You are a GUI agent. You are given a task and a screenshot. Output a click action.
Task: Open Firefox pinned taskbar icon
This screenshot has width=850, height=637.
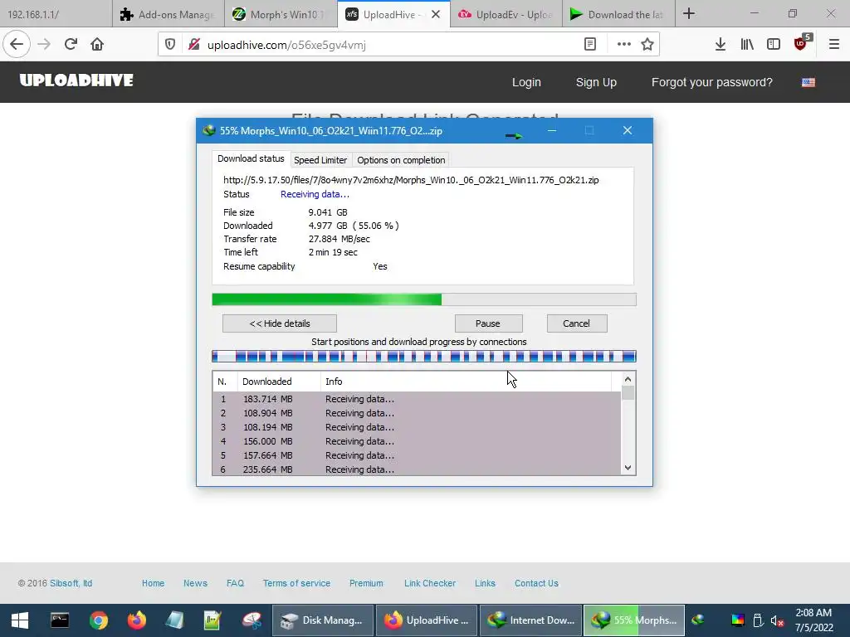tap(137, 620)
